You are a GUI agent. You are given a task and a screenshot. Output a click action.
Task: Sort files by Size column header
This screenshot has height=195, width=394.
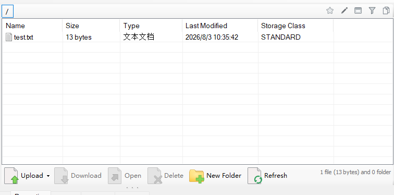click(x=91, y=26)
